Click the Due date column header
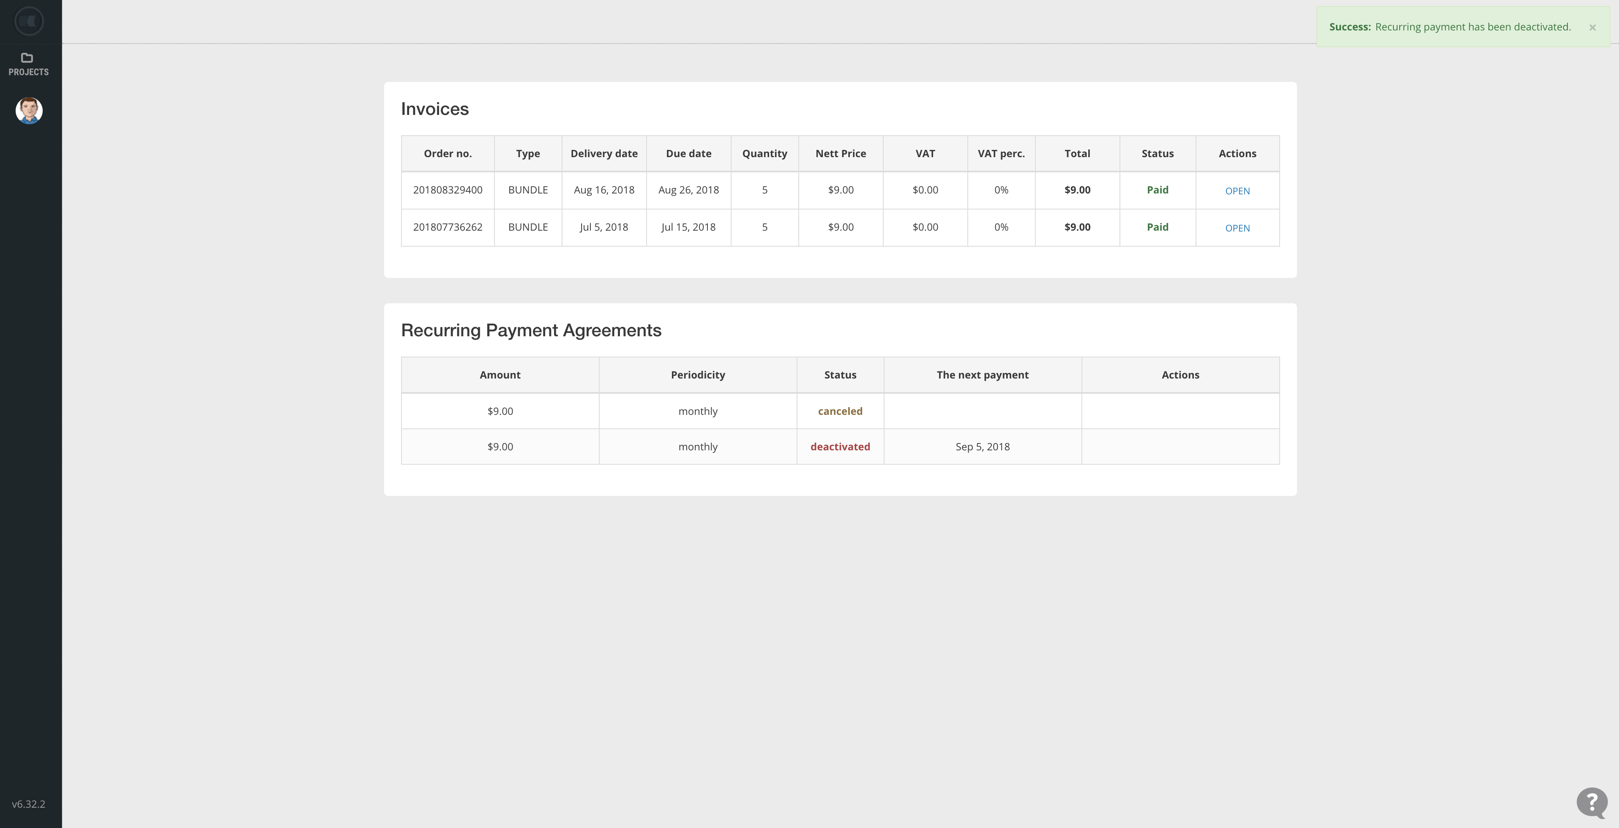This screenshot has height=828, width=1619. (x=688, y=153)
